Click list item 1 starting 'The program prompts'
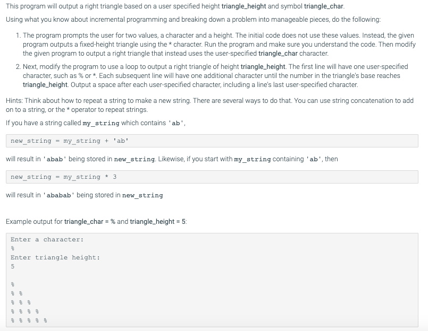Viewport: 428px width, 331px height. 216,45
